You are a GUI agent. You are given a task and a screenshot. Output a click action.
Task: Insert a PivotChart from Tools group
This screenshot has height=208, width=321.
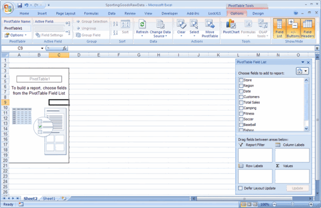(x=231, y=26)
